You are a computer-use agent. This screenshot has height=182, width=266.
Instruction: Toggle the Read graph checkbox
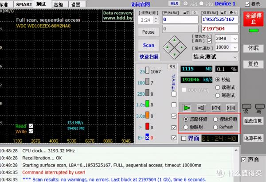pyautogui.click(x=31, y=126)
